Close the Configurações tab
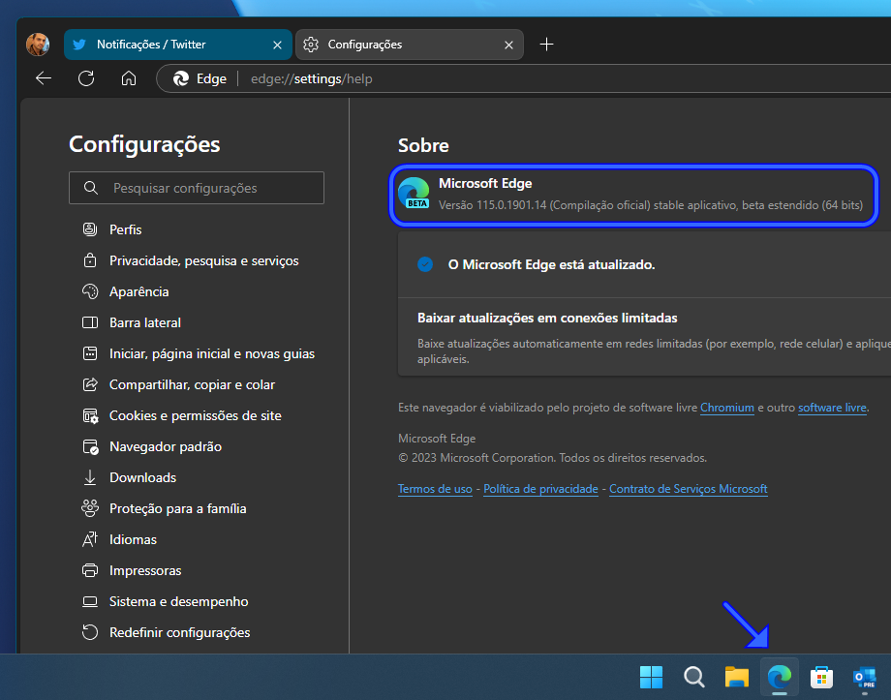The height and width of the screenshot is (700, 891). tap(508, 45)
